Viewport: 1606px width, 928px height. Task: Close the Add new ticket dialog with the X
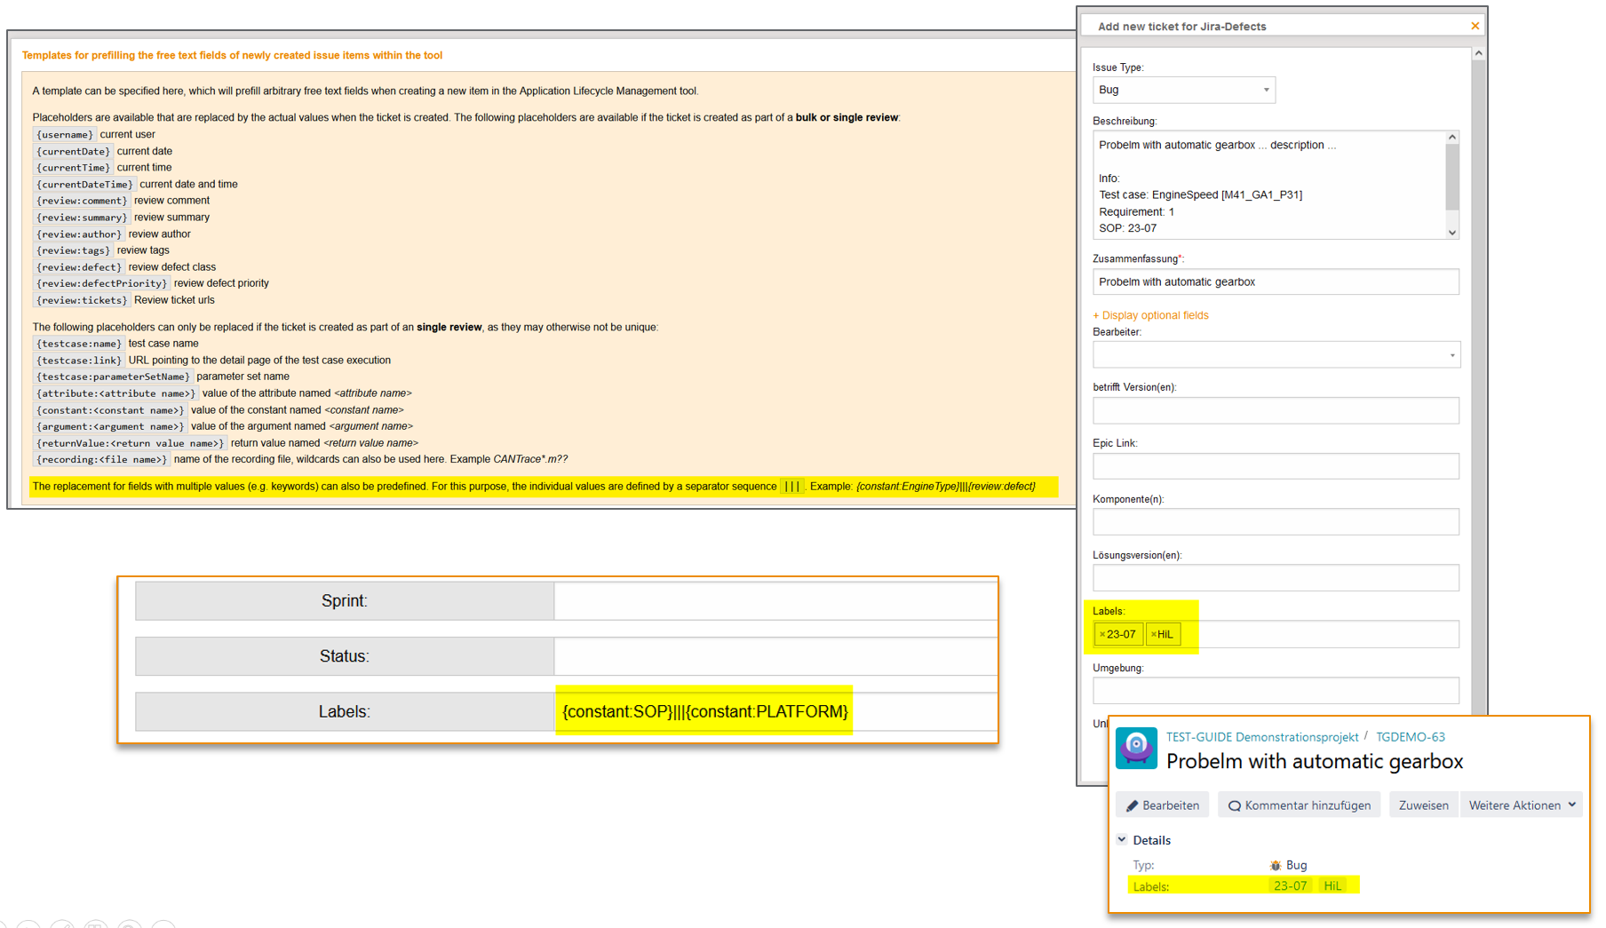(x=1475, y=25)
